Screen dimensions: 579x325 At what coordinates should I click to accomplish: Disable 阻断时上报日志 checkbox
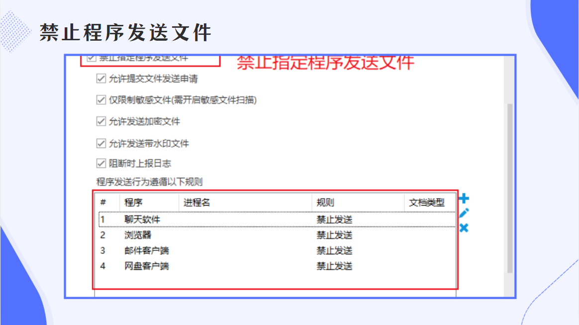[101, 163]
